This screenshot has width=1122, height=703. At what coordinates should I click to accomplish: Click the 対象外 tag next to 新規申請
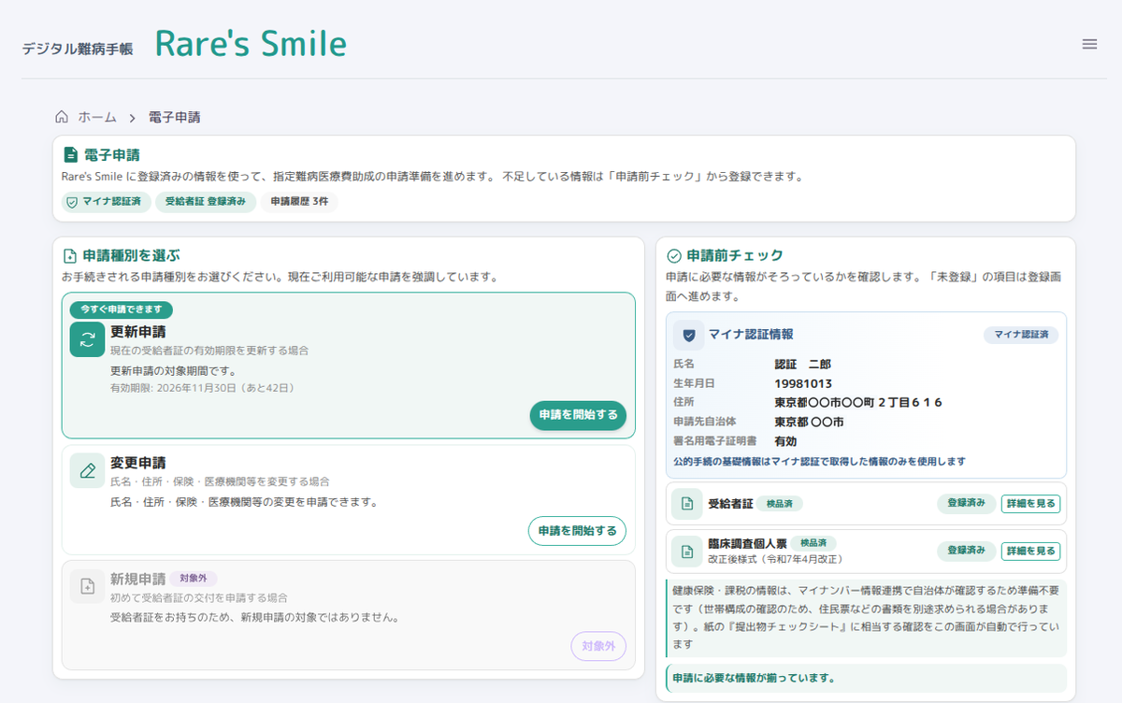coord(193,579)
